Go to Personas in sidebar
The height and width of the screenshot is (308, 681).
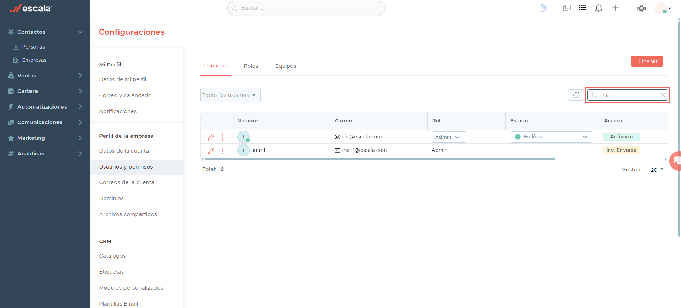(x=34, y=47)
